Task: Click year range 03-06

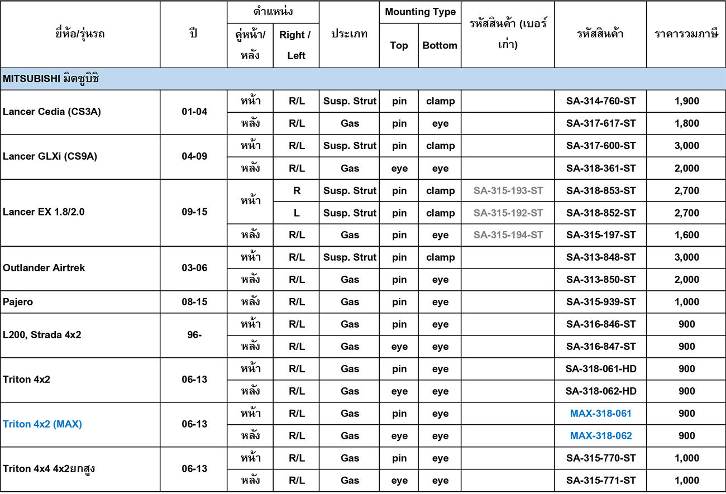Action: click(x=194, y=268)
